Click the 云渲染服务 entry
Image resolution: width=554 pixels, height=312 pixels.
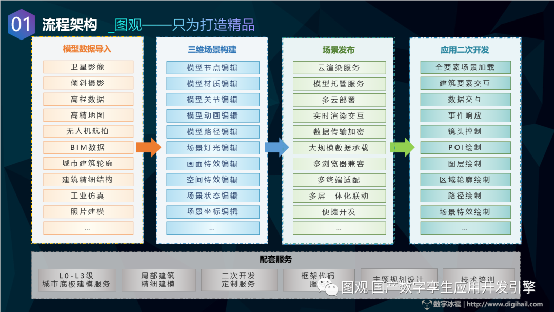click(x=339, y=68)
